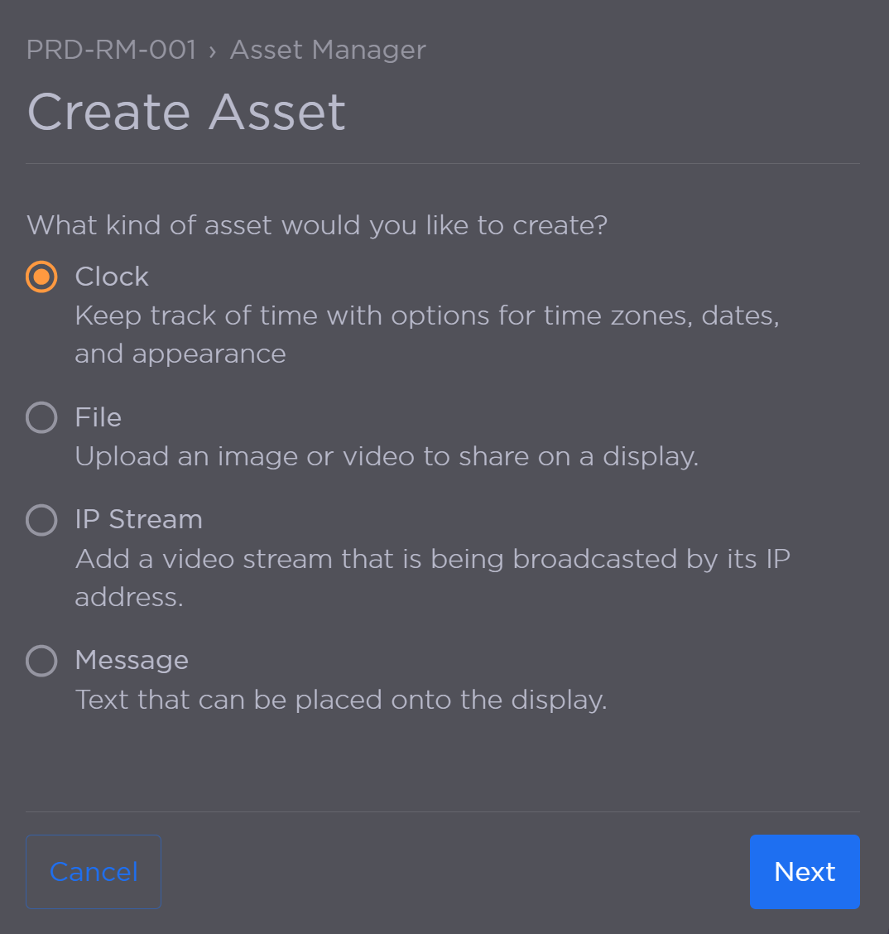Click the Create Asset heading
This screenshot has height=934, width=889.
point(185,111)
